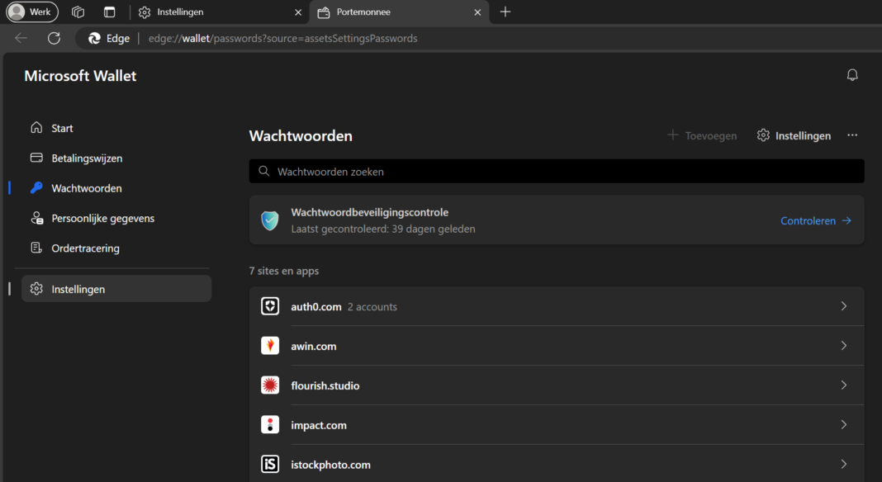Viewport: 882px width, 482px height.
Task: Select the Wachtwoorden key icon
Action: (37, 187)
